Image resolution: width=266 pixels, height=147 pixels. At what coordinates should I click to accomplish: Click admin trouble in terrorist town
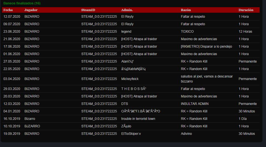click(138, 119)
